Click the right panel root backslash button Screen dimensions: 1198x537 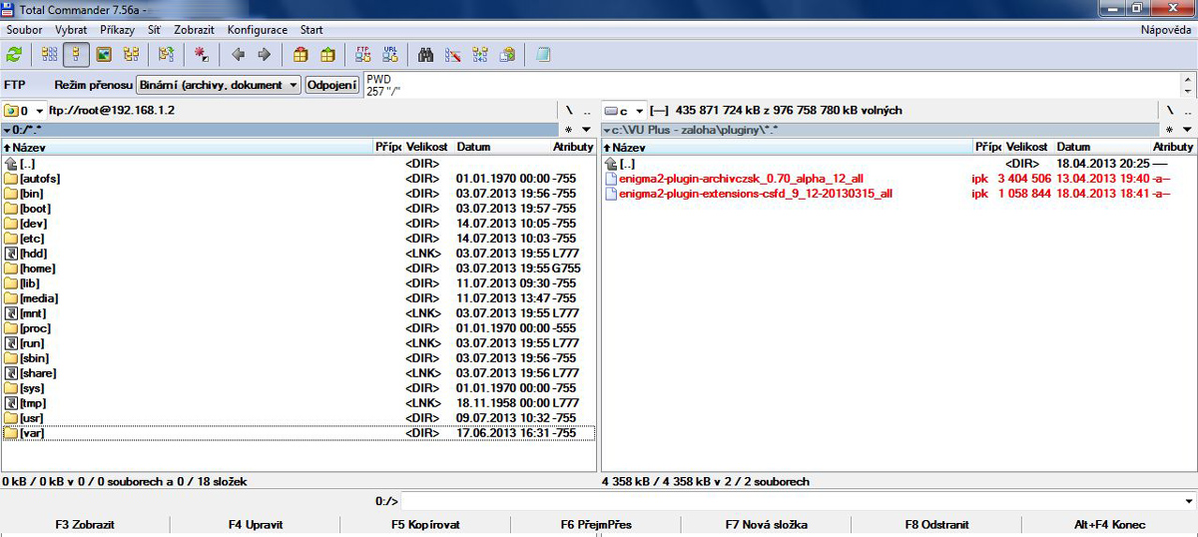click(x=1169, y=110)
